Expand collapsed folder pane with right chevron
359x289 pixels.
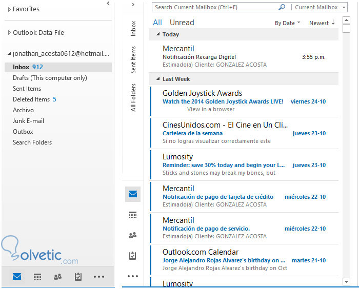click(133, 4)
